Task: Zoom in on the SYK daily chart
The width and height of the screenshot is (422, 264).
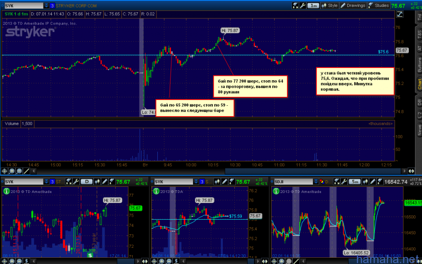Action: tap(12, 261)
